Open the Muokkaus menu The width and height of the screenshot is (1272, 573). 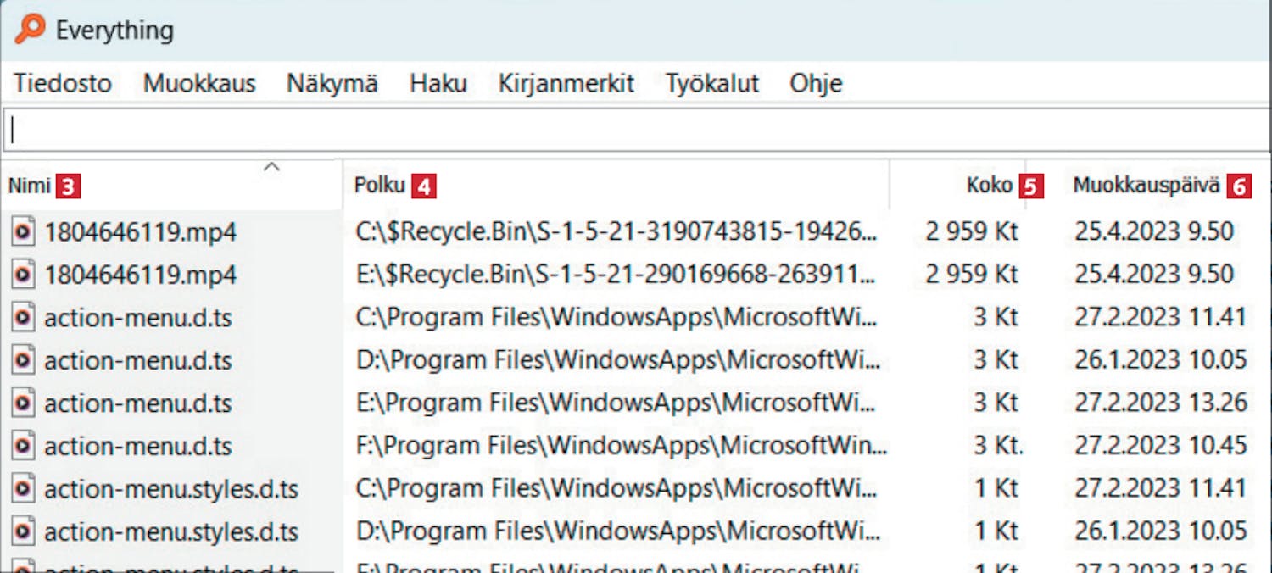tap(199, 83)
